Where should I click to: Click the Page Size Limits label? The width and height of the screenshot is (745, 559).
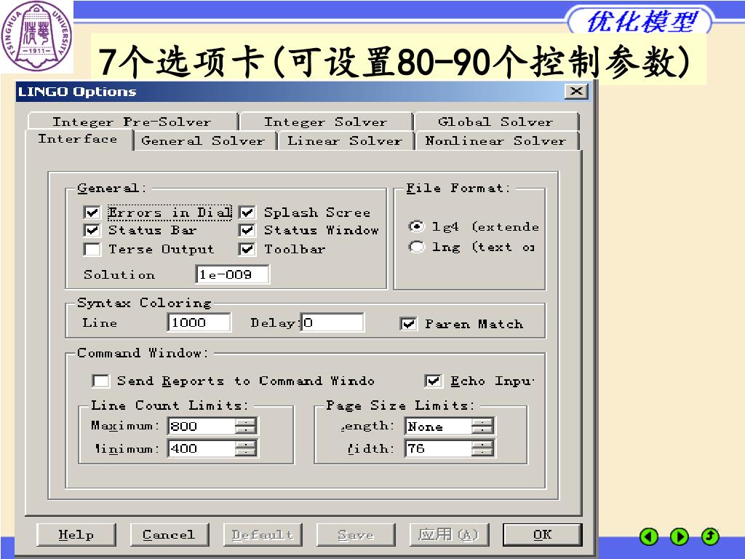coord(401,405)
